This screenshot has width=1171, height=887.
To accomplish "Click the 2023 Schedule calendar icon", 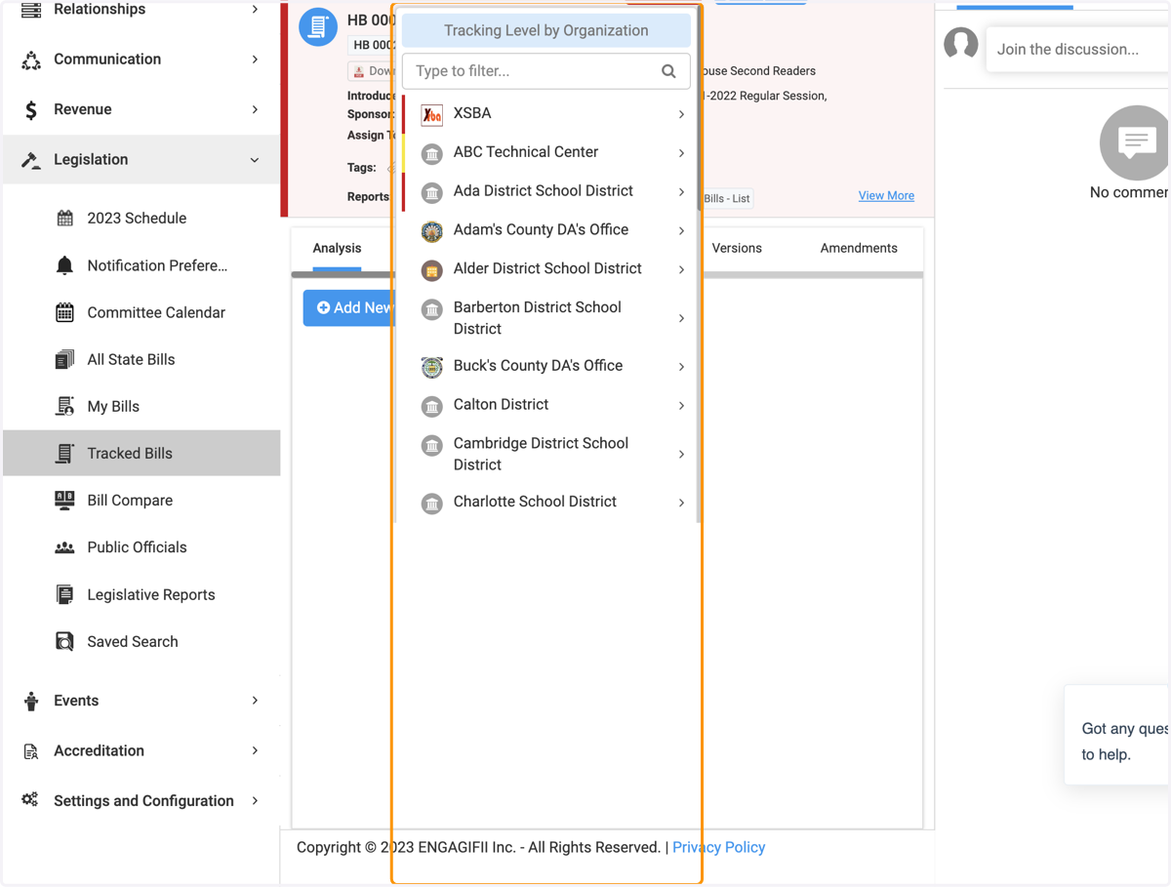I will pos(64,219).
